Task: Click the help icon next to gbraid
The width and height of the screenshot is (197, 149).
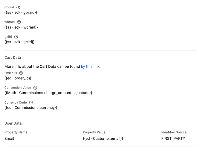Action: pos(18,7)
